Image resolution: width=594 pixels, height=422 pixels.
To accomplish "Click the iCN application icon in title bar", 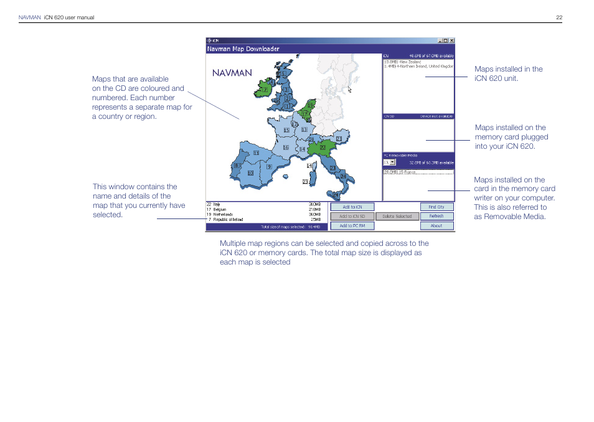I will 209,40.
